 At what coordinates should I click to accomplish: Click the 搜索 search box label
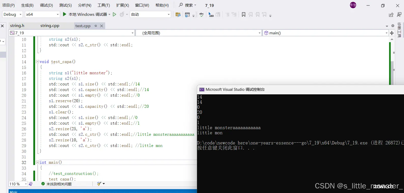pyautogui.click(x=189, y=5)
